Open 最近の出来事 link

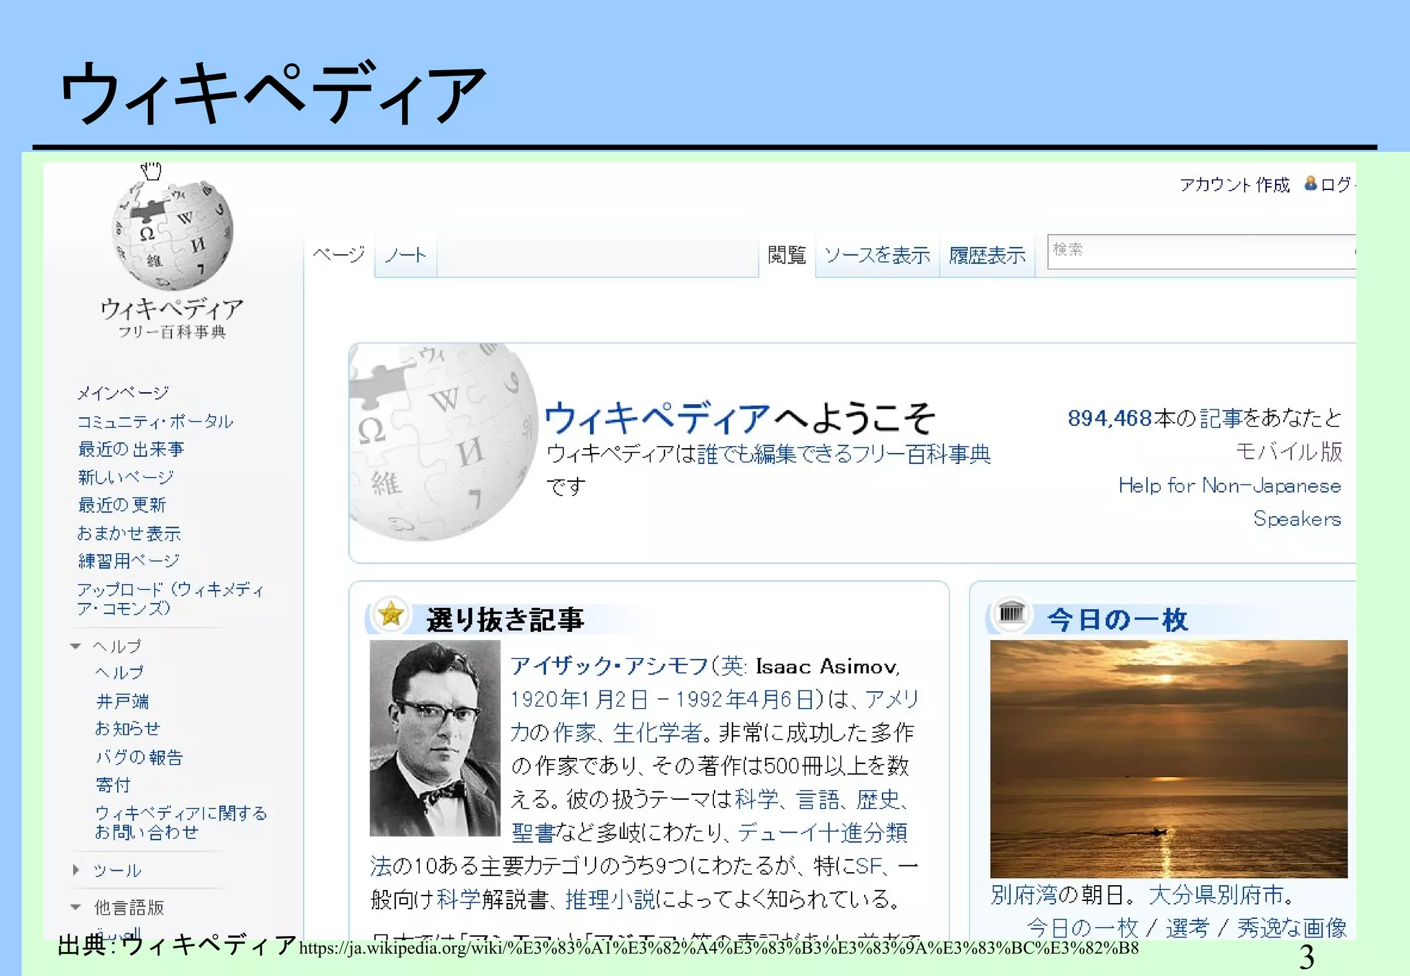(131, 449)
